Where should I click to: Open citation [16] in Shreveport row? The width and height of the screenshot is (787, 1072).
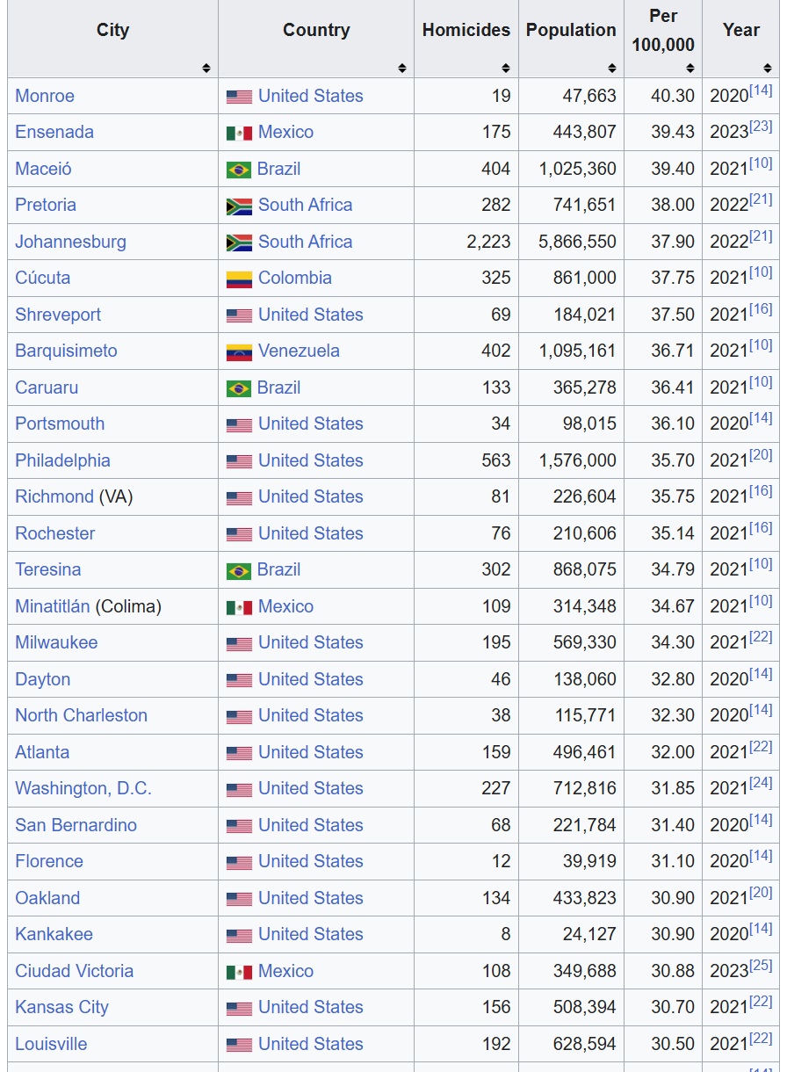(x=761, y=309)
